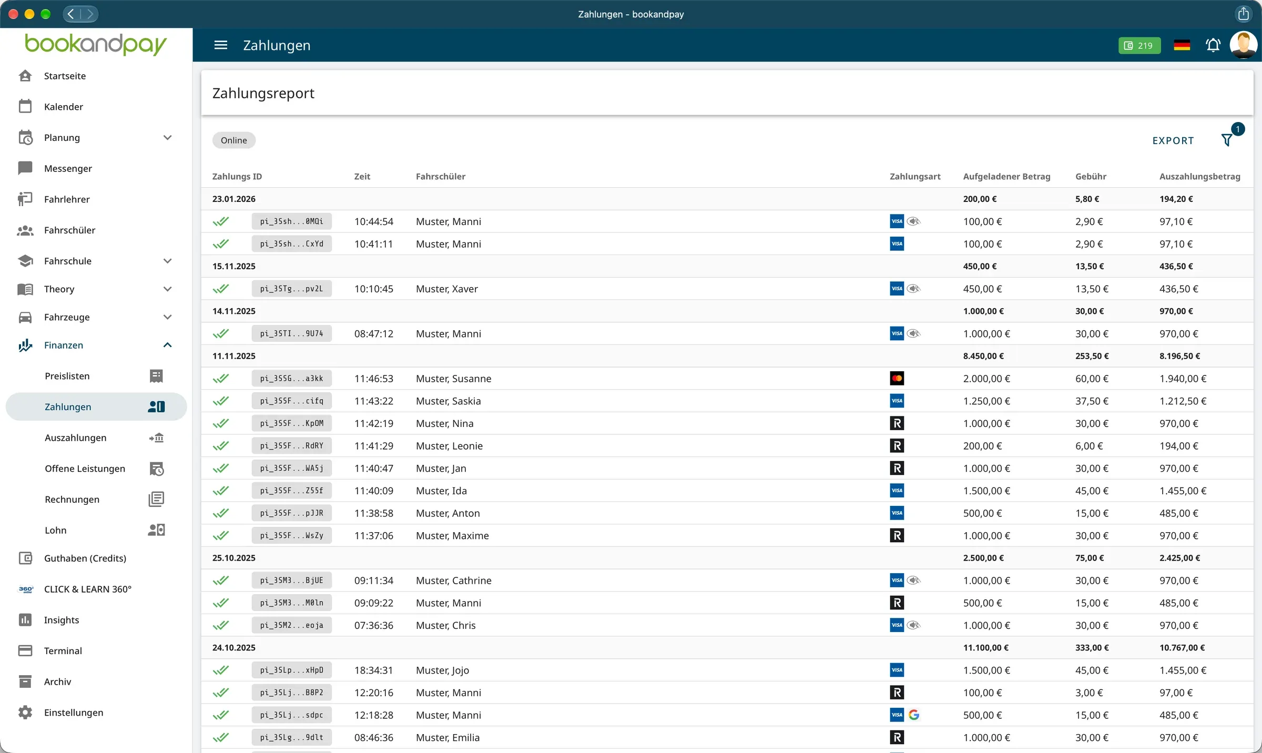Open Kalender from the sidebar
Viewport: 1262px width, 753px height.
64,107
